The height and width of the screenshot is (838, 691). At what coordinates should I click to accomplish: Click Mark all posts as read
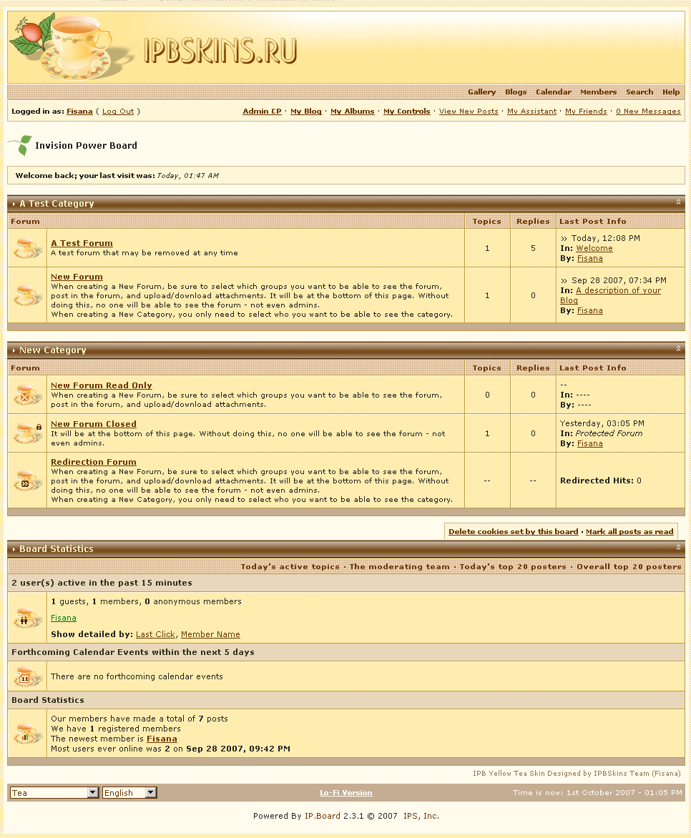point(629,532)
